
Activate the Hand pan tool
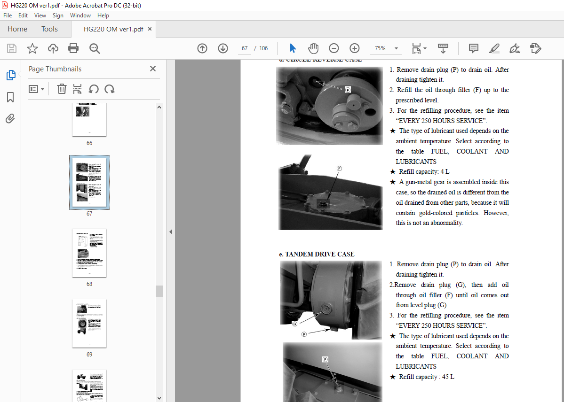313,48
